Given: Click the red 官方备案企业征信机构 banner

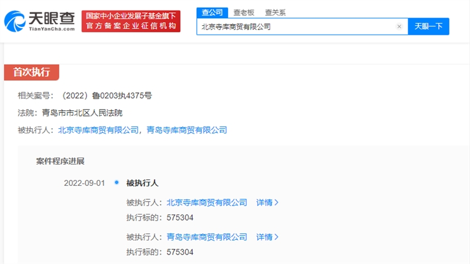Looking at the screenshot, I should 131,21.
